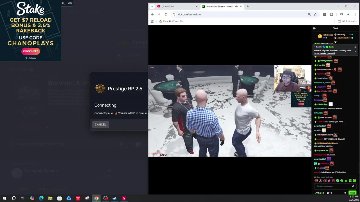Open Chrome apps grid in bookmarks bar
This screenshot has width=360, height=202.
pos(152,21)
